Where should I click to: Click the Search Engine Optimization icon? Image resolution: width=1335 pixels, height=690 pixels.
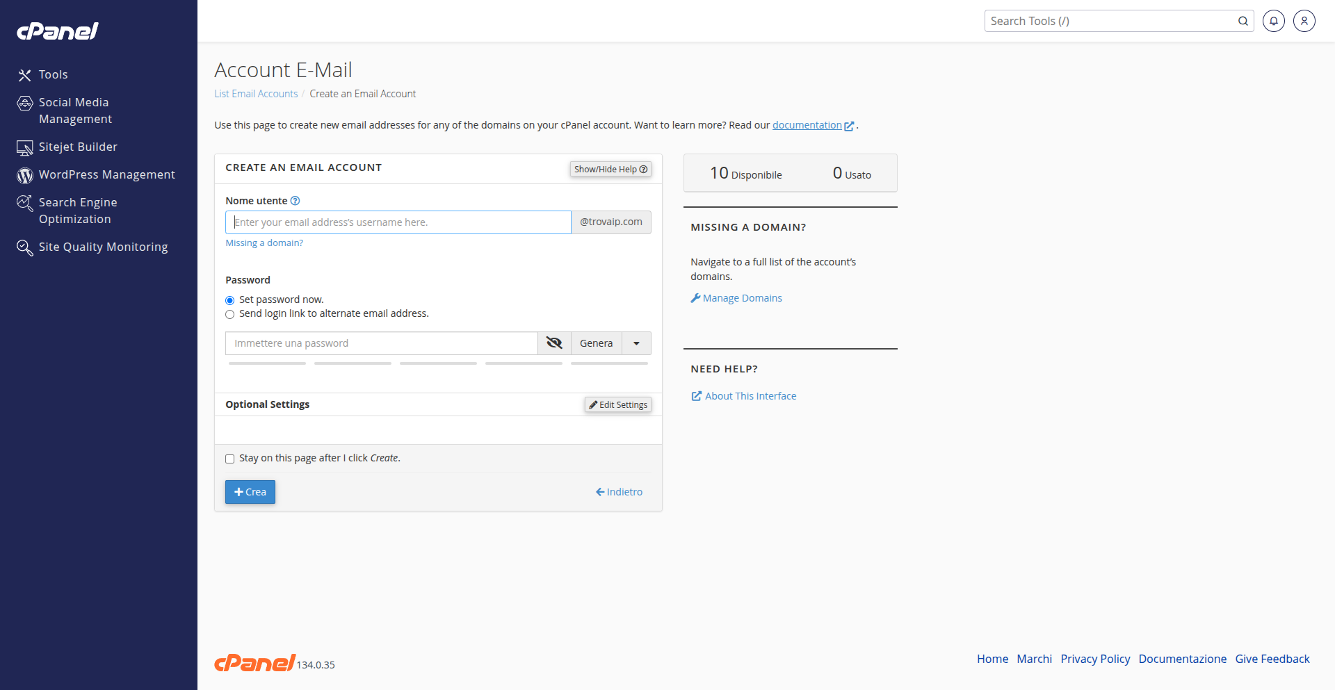[x=25, y=204]
